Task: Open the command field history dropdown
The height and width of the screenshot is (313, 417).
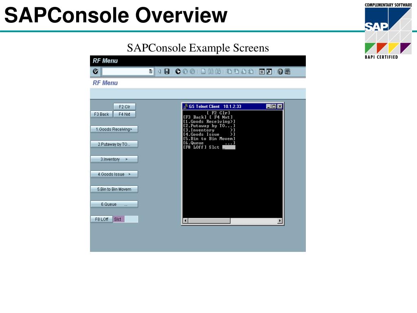Action: click(151, 71)
